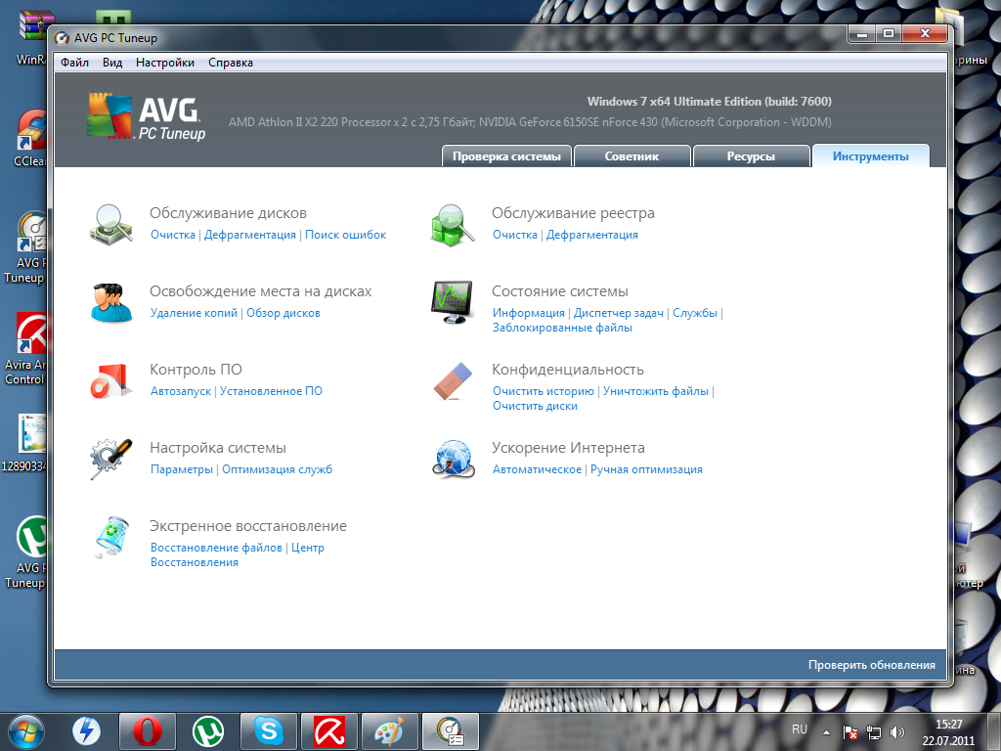The height and width of the screenshot is (751, 1001).
Task: Click the Контроль ПО red box icon
Action: click(x=111, y=381)
